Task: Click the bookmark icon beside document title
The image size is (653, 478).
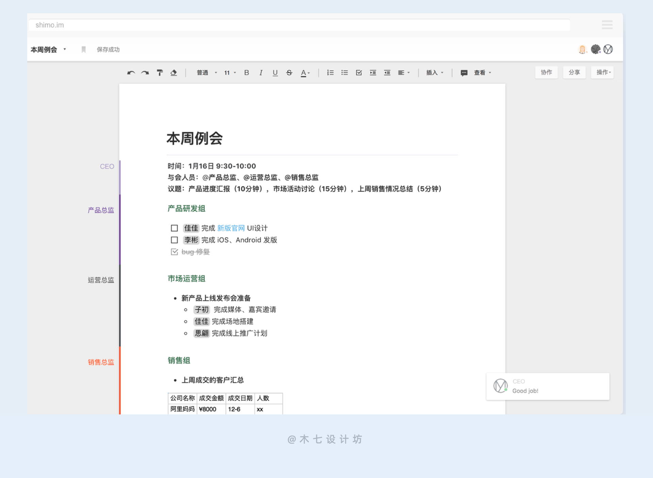Action: click(x=83, y=50)
